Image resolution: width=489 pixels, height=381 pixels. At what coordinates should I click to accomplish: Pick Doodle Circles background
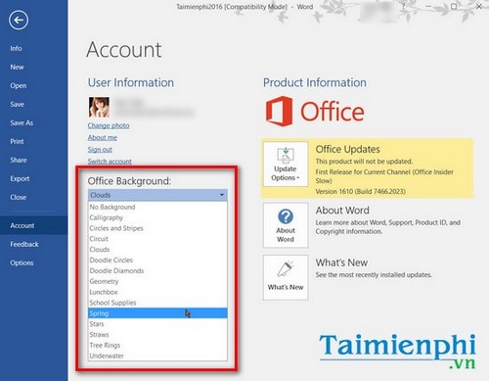tap(157, 261)
